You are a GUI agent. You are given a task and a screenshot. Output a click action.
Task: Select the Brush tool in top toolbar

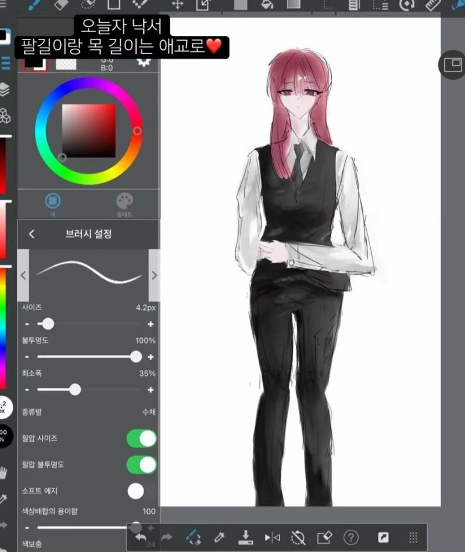pos(34,4)
